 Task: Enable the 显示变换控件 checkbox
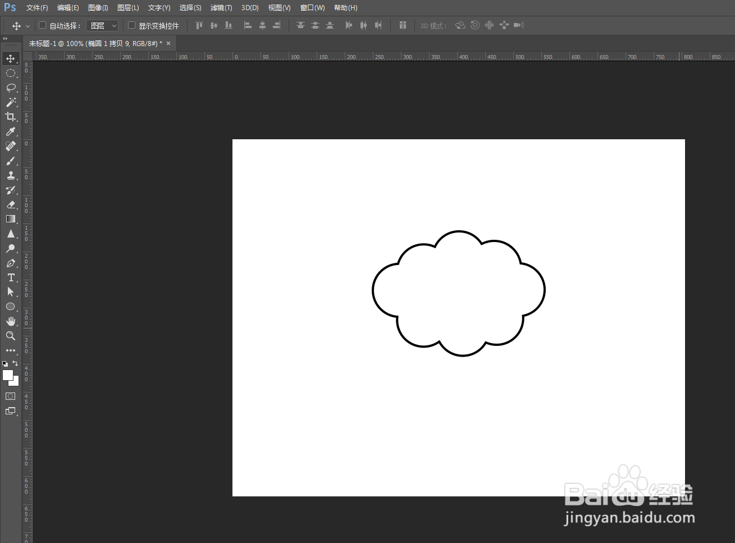[131, 25]
